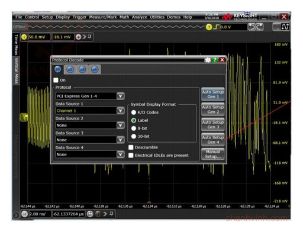Open the Trigger menu
Screen dimensions: 303x232
[79, 17]
